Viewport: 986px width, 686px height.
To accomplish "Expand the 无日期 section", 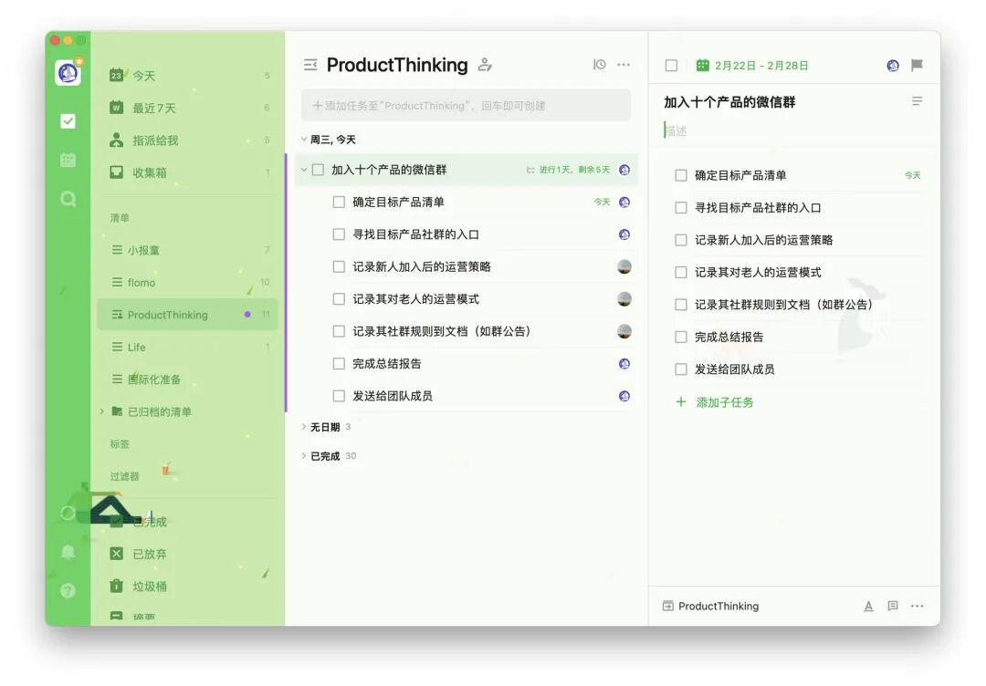I will 304,427.
